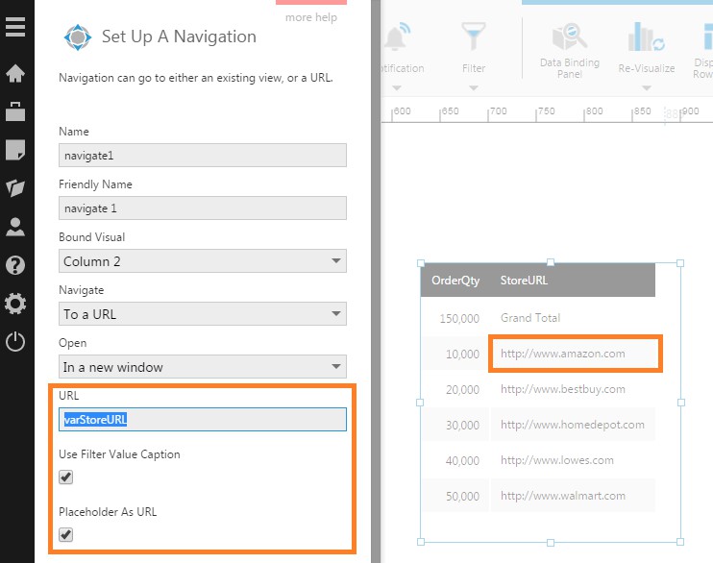Click the URL field with varStoreURL
Screen dimensions: 713x563
coord(203,419)
